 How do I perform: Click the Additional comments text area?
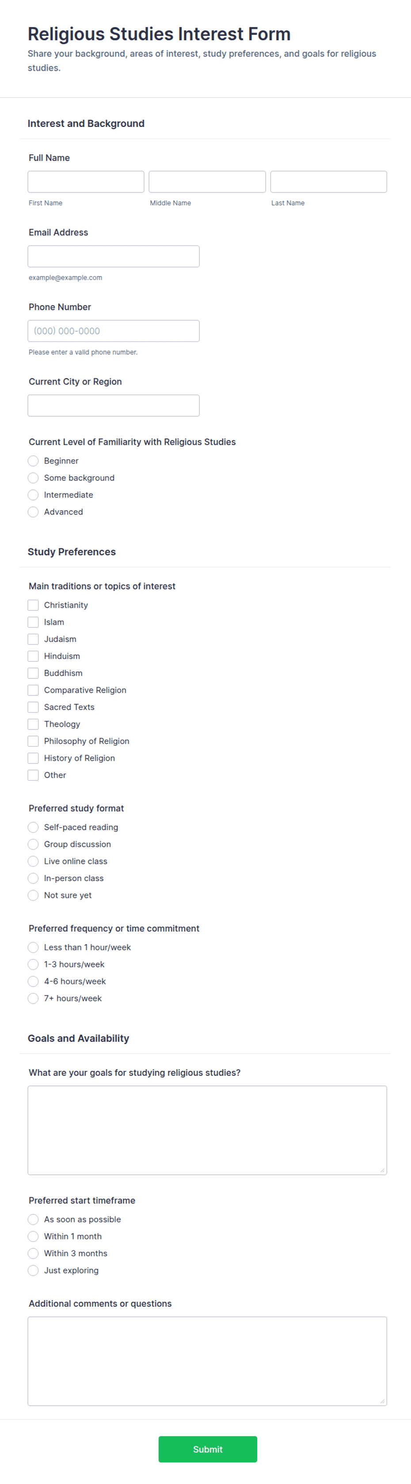tap(207, 1361)
